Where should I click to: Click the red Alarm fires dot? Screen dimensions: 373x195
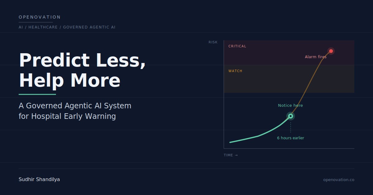tap(331, 51)
